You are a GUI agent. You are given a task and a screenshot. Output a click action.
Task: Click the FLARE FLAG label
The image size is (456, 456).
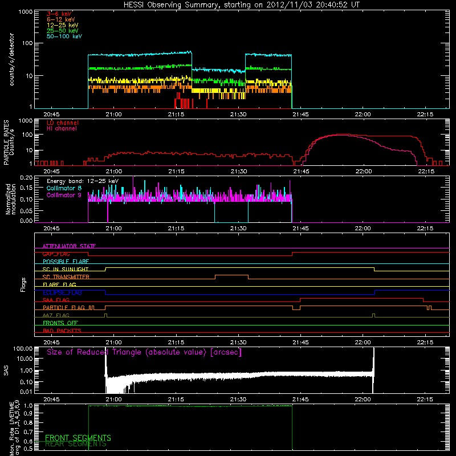point(59,284)
